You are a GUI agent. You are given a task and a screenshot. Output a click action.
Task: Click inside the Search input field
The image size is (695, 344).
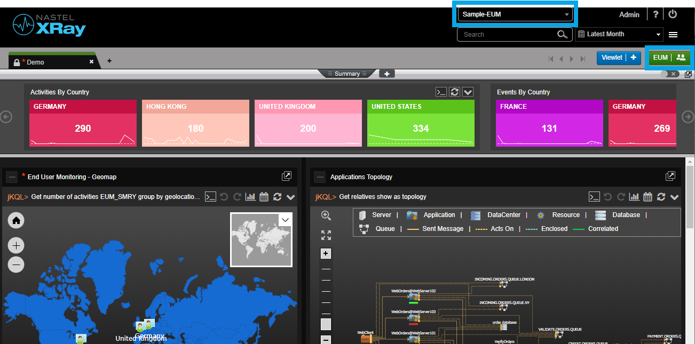507,34
